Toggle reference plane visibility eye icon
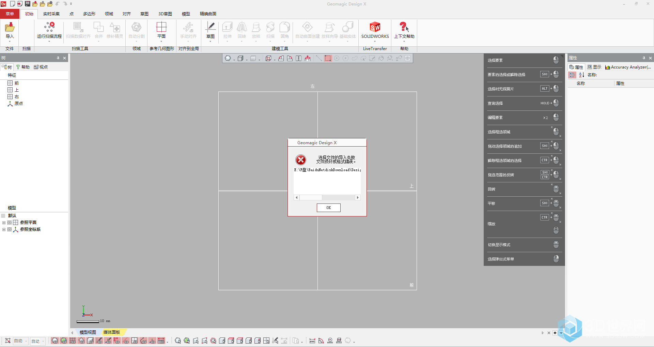The height and width of the screenshot is (347, 654). coord(135,341)
